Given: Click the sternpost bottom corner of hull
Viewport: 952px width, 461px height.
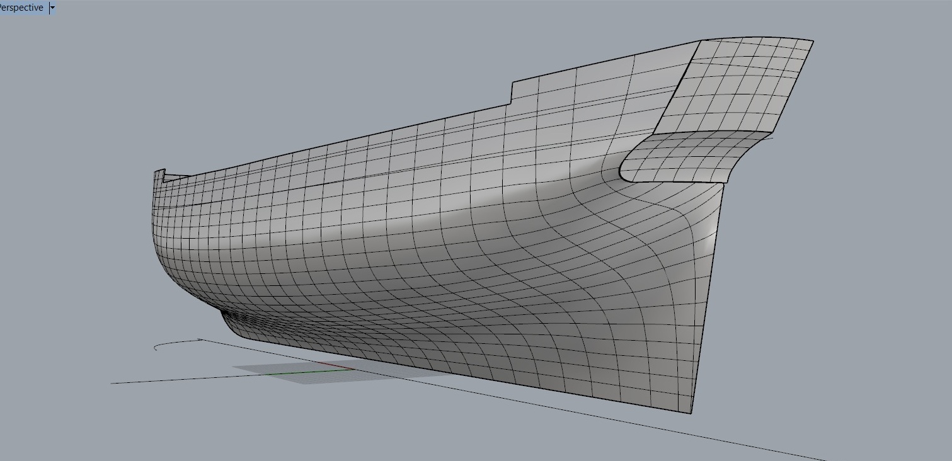Looking at the screenshot, I should click(x=691, y=413).
